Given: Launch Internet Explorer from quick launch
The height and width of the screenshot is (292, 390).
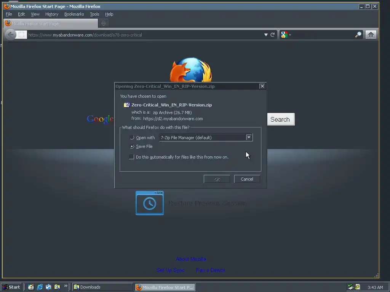Looking at the screenshot, I should (40, 287).
